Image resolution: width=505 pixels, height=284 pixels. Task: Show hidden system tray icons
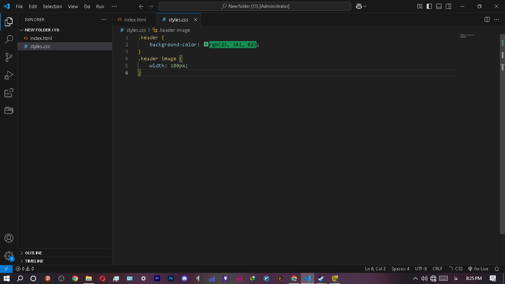[x=416, y=278]
